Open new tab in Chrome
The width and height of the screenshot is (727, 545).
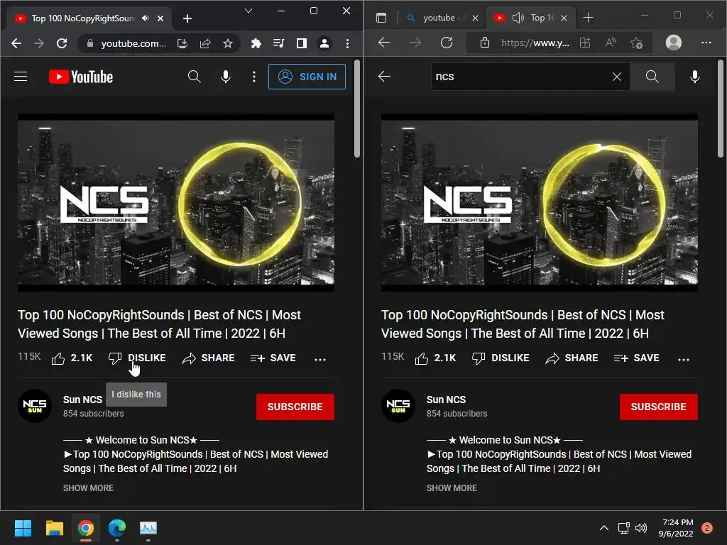(x=187, y=18)
